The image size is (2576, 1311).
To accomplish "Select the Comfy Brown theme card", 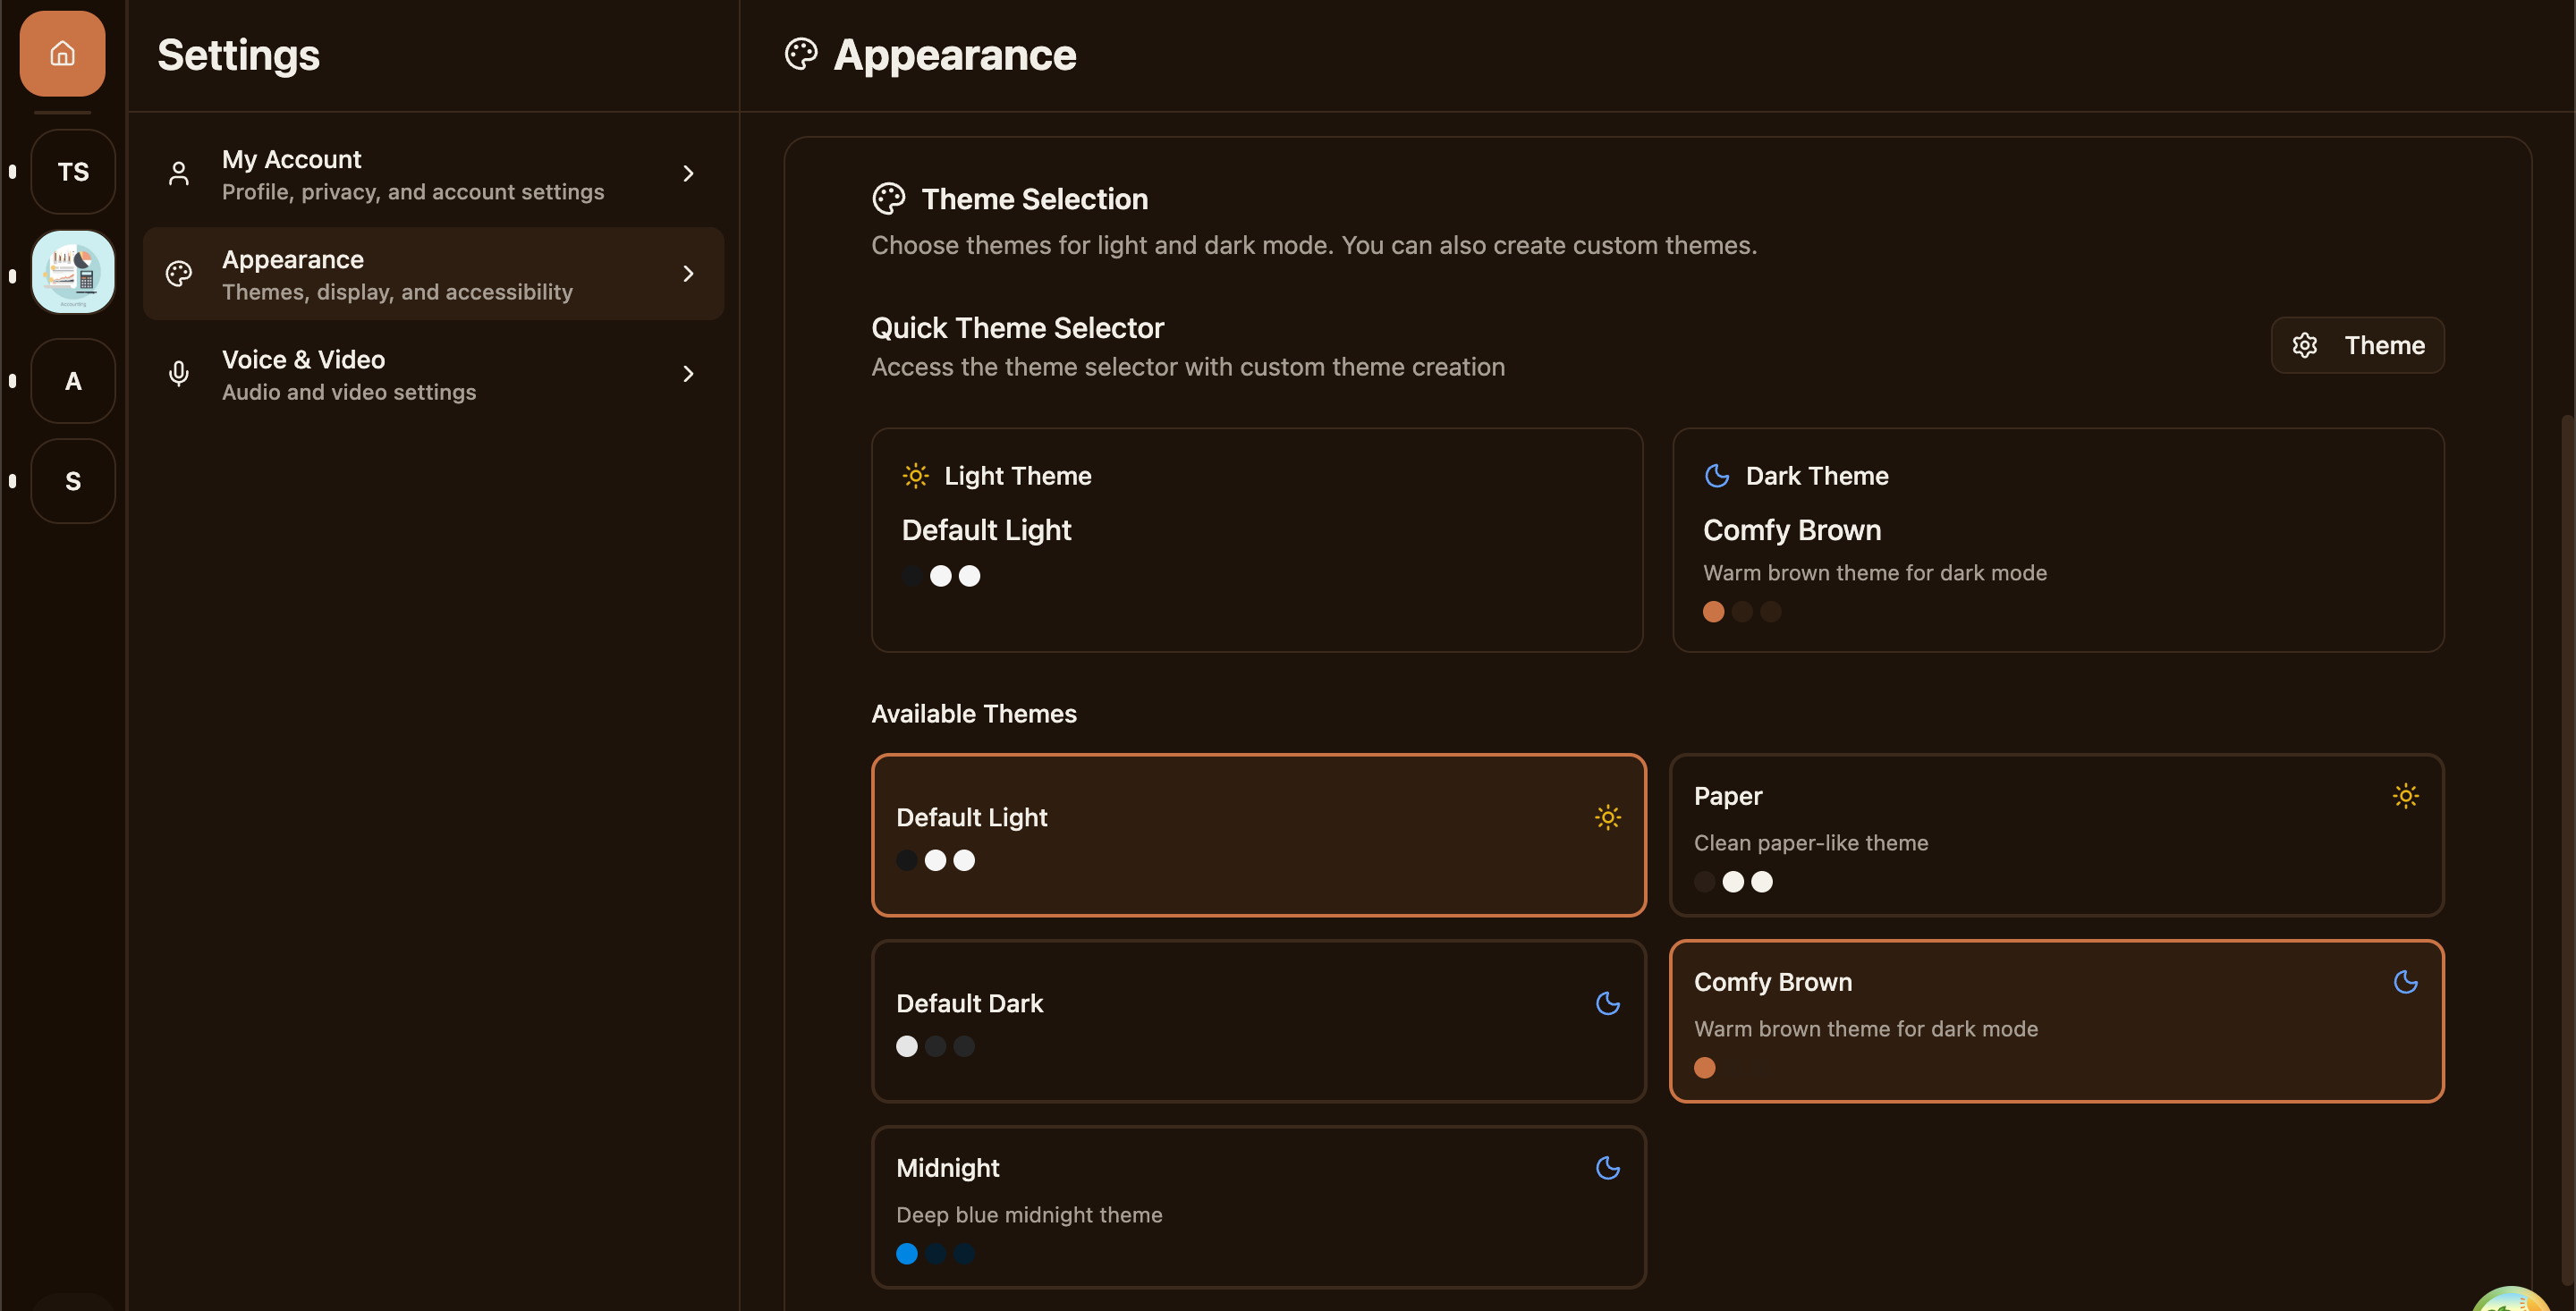I will [2056, 1021].
